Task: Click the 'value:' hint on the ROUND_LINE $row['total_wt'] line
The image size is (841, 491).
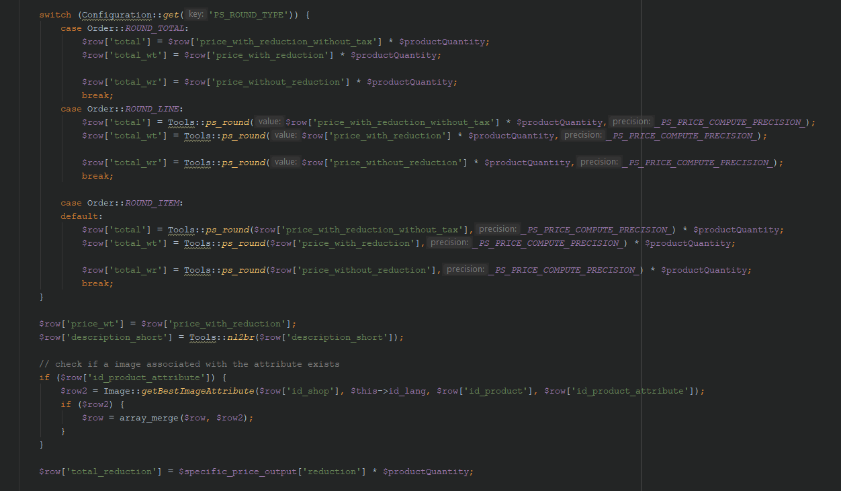Action: click(x=285, y=136)
